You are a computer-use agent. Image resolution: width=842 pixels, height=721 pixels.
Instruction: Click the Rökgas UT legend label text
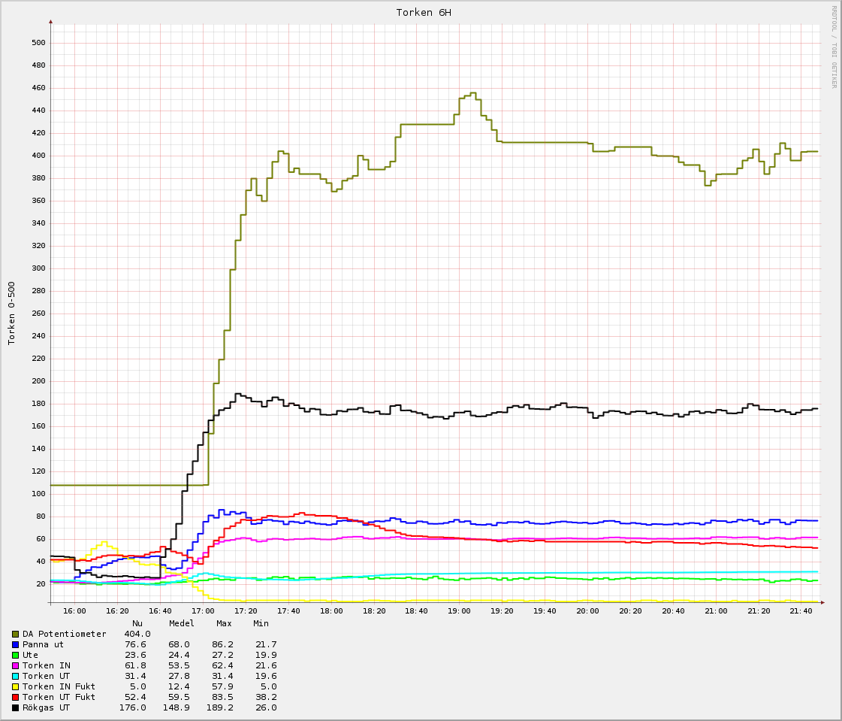tap(46, 707)
